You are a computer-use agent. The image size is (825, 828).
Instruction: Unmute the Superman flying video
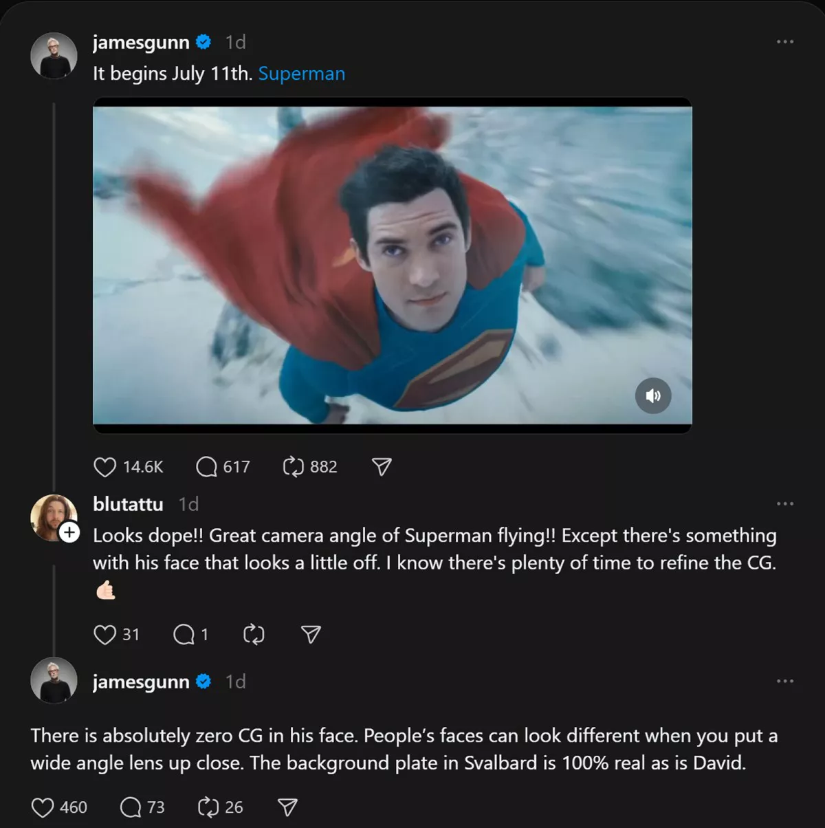click(x=654, y=396)
